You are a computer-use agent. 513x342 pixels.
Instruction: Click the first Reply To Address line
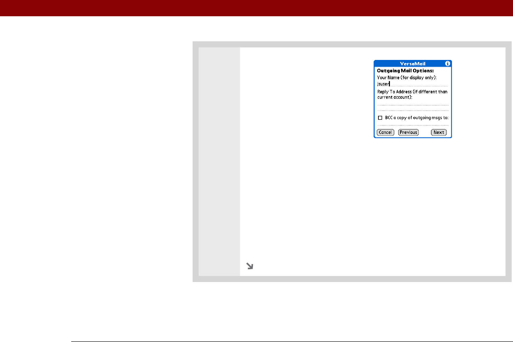click(413, 103)
